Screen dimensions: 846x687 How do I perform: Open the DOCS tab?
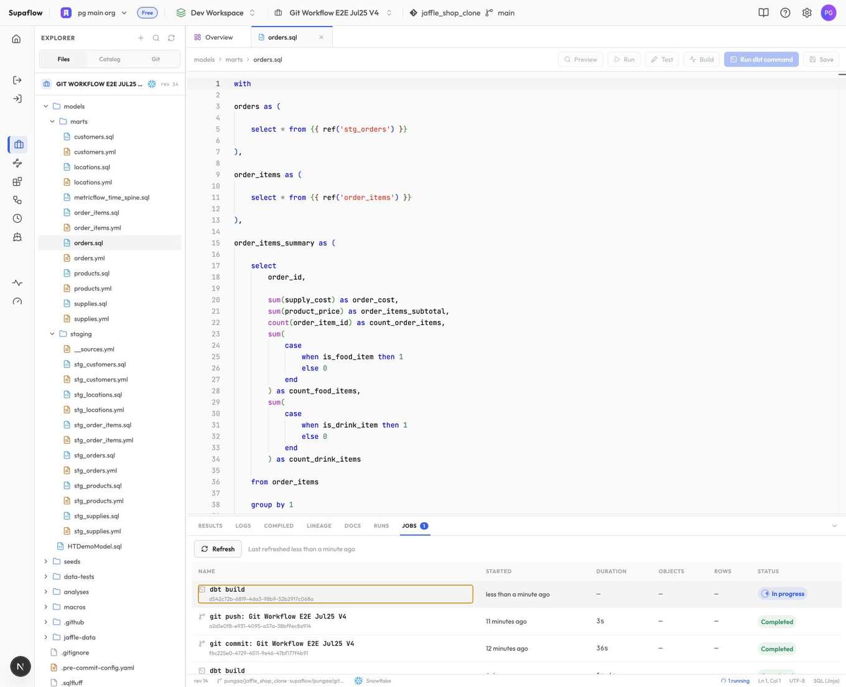click(353, 526)
